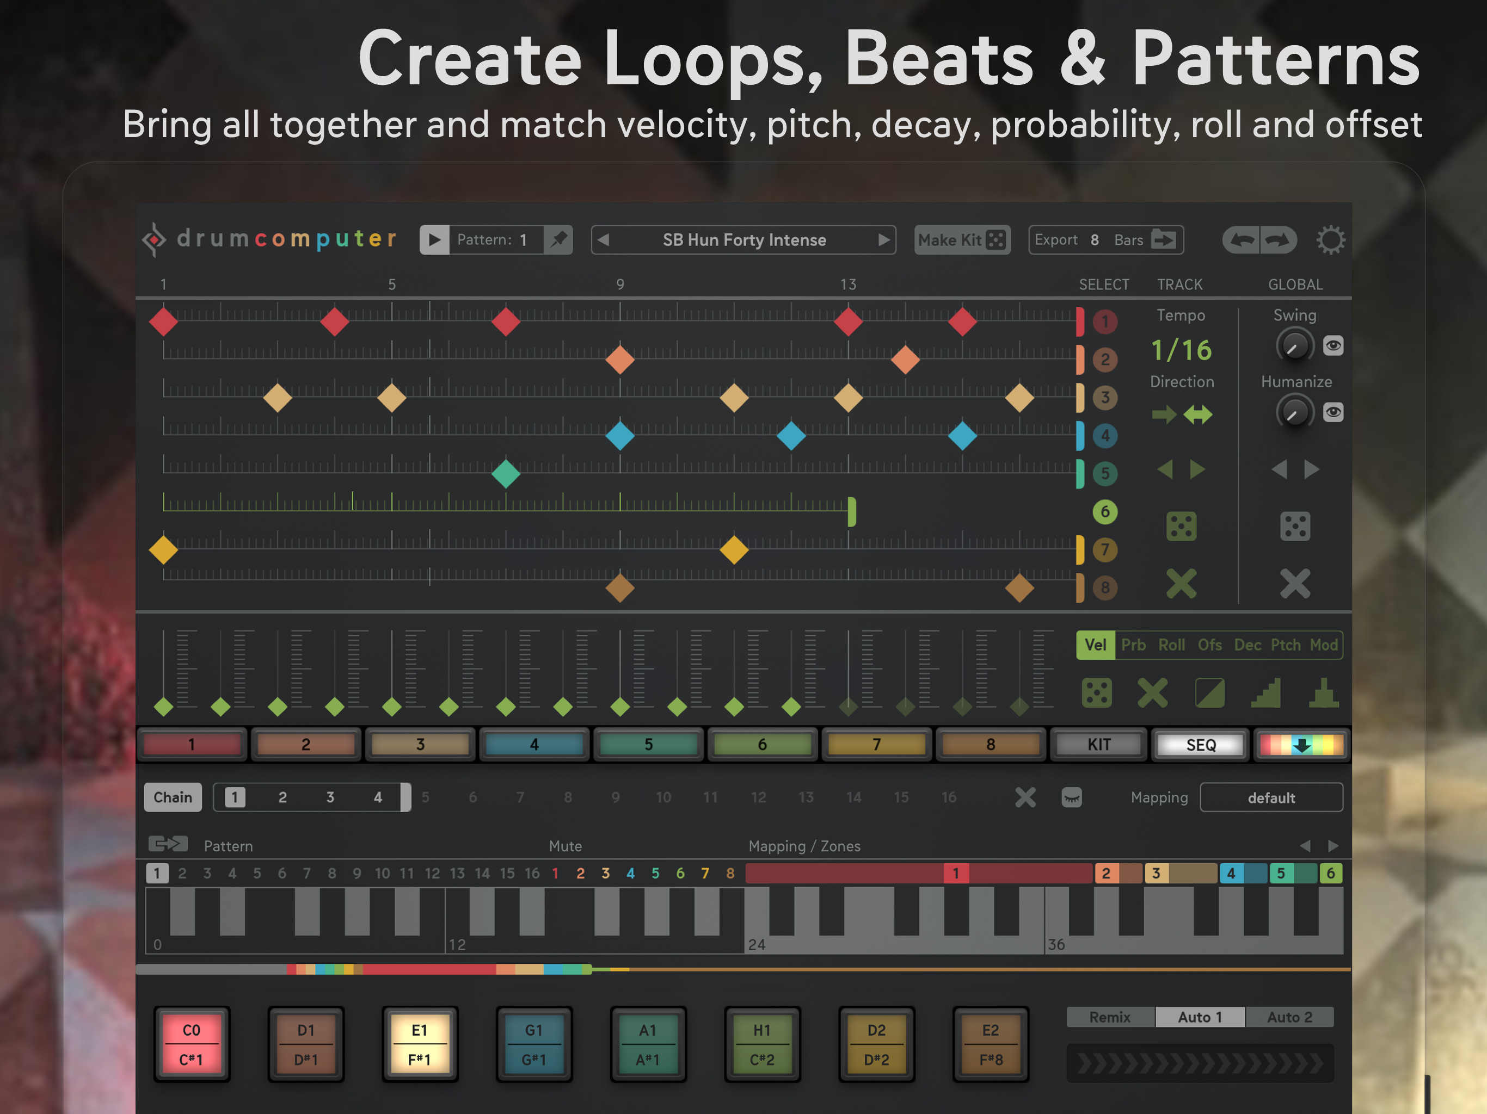Image resolution: width=1487 pixels, height=1114 pixels.
Task: Click the global randomize dice icon
Action: click(x=1295, y=526)
